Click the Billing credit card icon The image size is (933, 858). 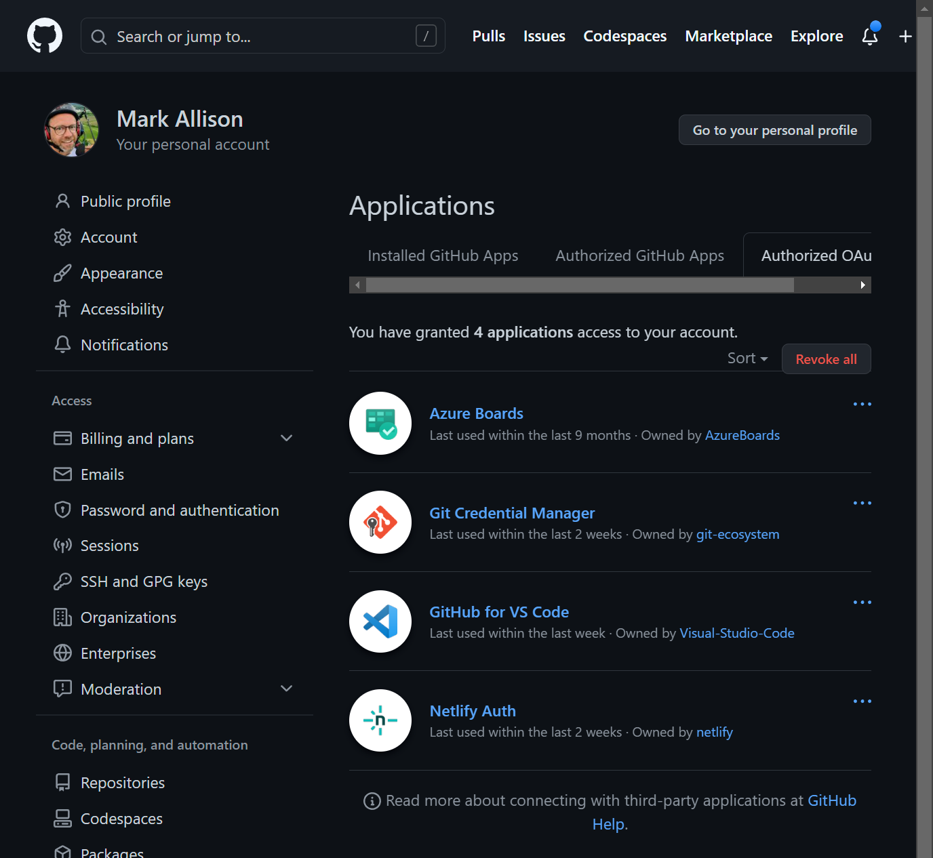[62, 438]
